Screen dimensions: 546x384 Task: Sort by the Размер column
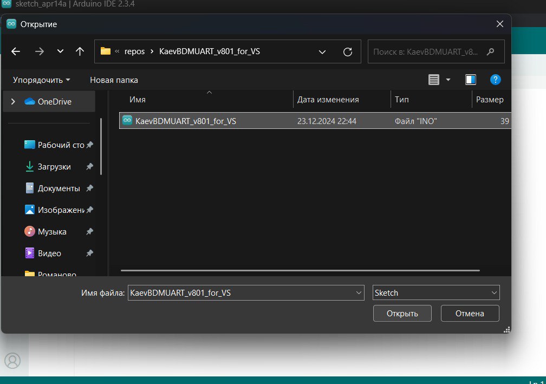click(490, 100)
